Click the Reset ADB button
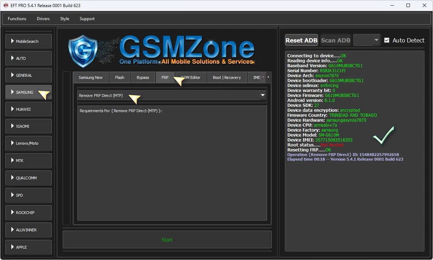Image resolution: width=433 pixels, height=260 pixels. 301,40
